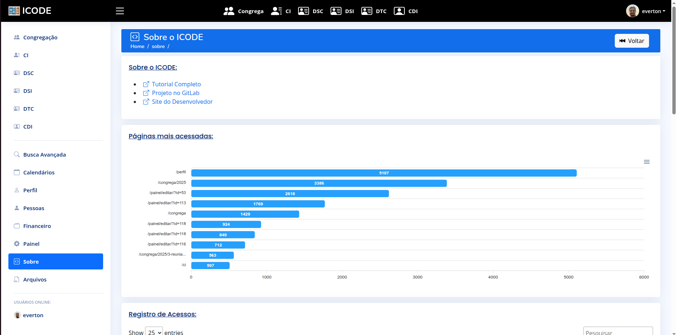Screen dimensions: 676x335
Task: Toggle the hamburger sidebar menu icon
Action: (x=120, y=11)
